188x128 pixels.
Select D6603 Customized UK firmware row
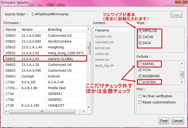pos(45,65)
